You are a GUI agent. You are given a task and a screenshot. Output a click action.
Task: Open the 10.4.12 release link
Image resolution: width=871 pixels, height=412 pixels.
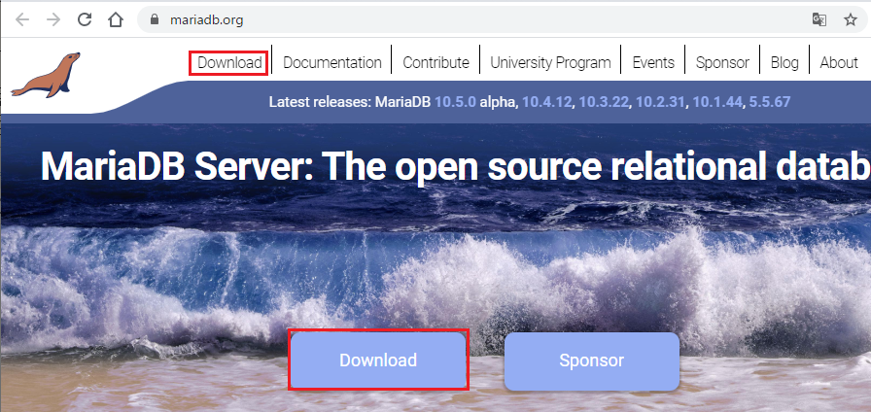(x=545, y=101)
